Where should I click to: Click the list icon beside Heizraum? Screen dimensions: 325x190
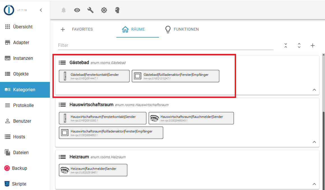pyautogui.click(x=62, y=157)
